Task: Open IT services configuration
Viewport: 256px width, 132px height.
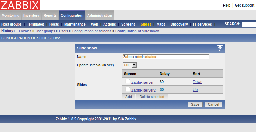Action: coord(202,24)
